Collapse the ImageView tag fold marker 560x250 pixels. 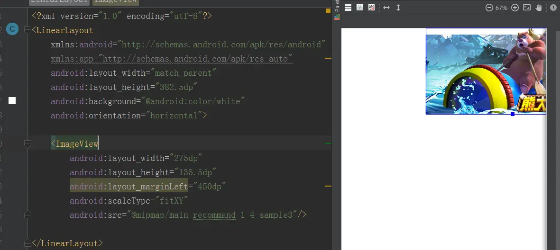[x=28, y=144]
